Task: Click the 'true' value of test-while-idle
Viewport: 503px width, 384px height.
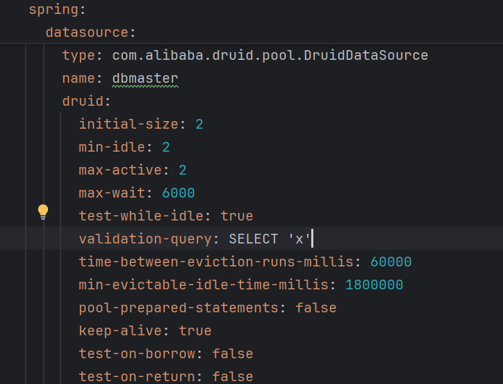Action: 237,216
